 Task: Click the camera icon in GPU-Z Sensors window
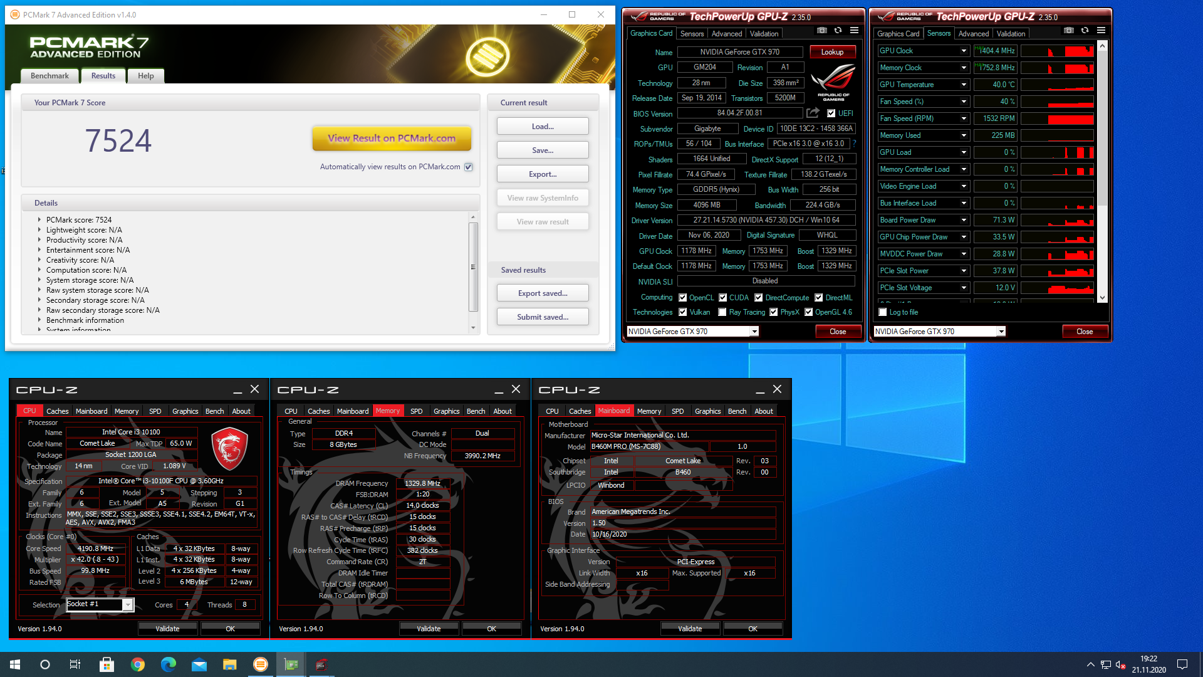1069,30
